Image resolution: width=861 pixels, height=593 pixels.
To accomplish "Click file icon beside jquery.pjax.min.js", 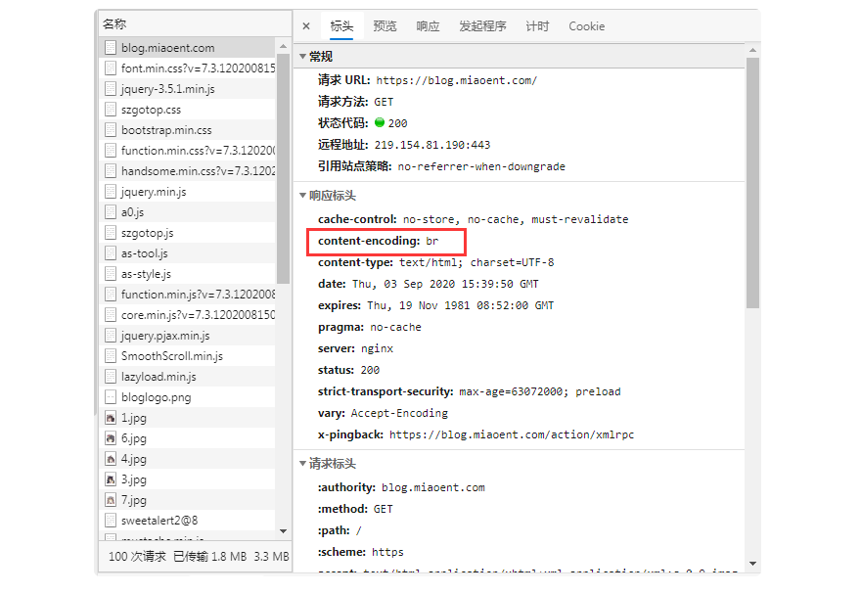I will 111,336.
